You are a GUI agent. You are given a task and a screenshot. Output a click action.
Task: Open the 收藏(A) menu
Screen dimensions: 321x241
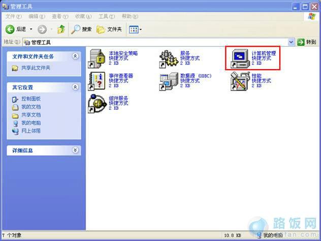(x=83, y=16)
